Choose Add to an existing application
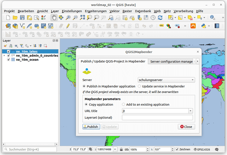 tap(124, 105)
